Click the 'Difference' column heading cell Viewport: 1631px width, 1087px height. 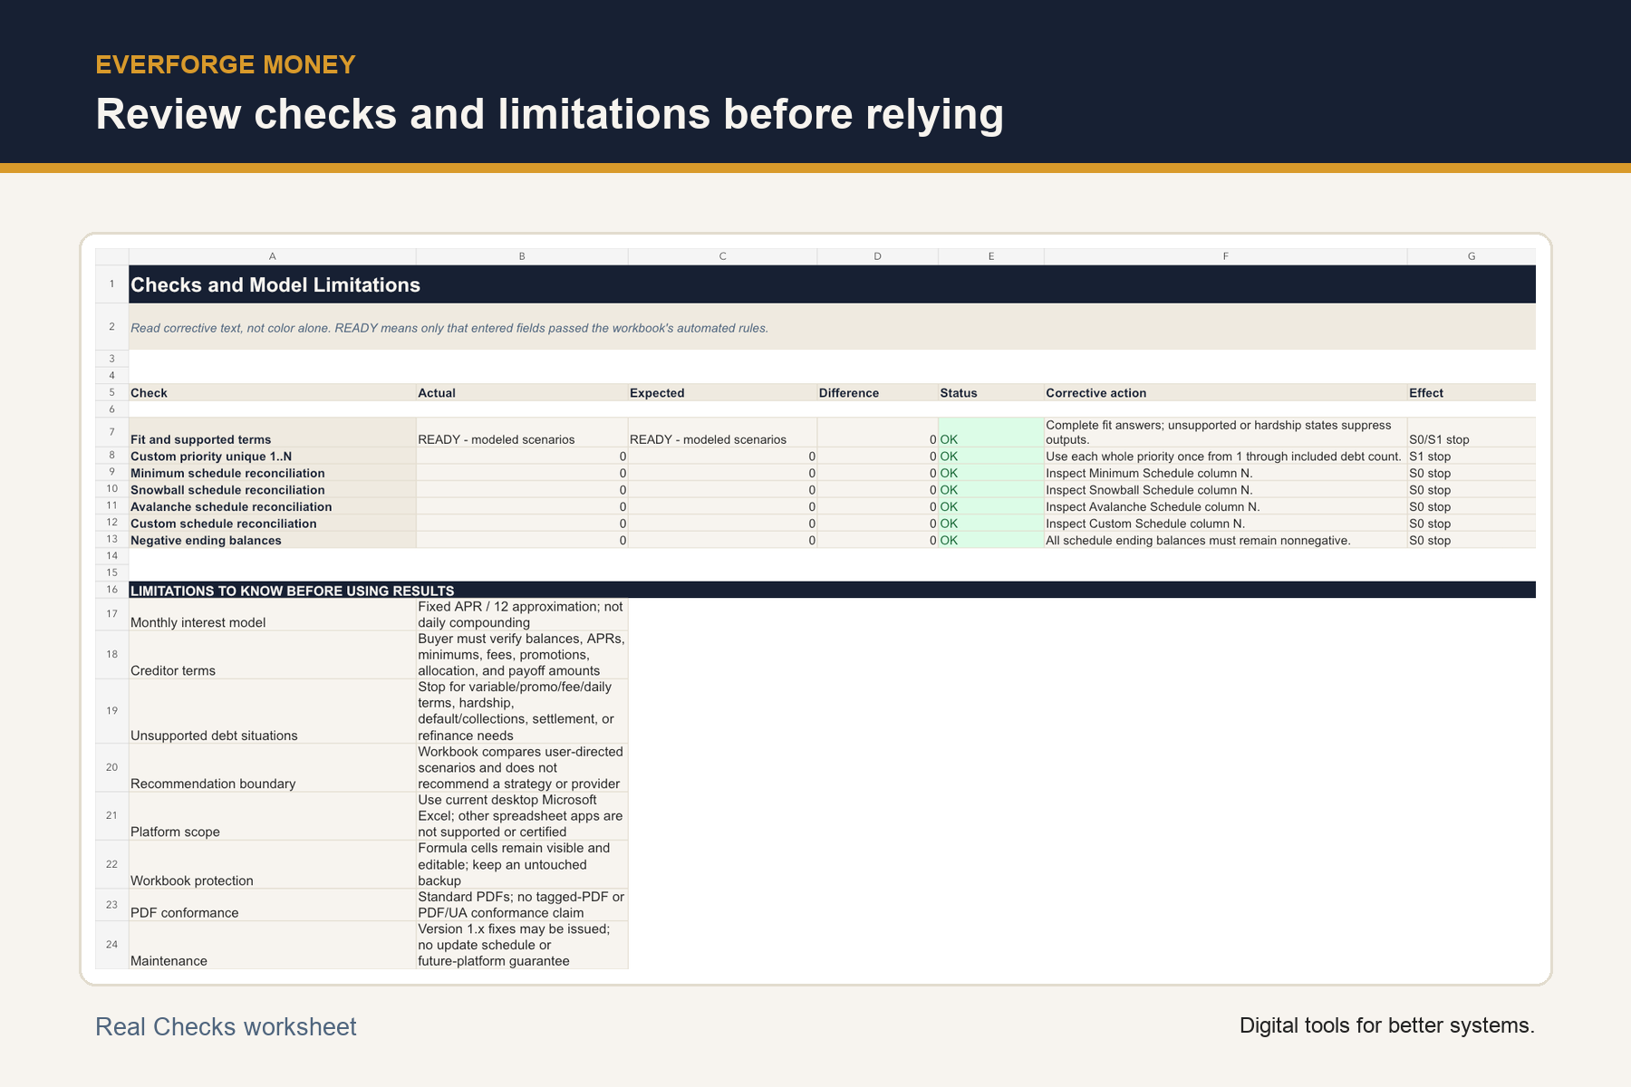tap(877, 392)
